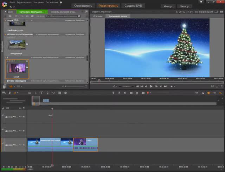This screenshot has width=225, height=172.
Task: Step forward one frame
Action: pos(156,86)
